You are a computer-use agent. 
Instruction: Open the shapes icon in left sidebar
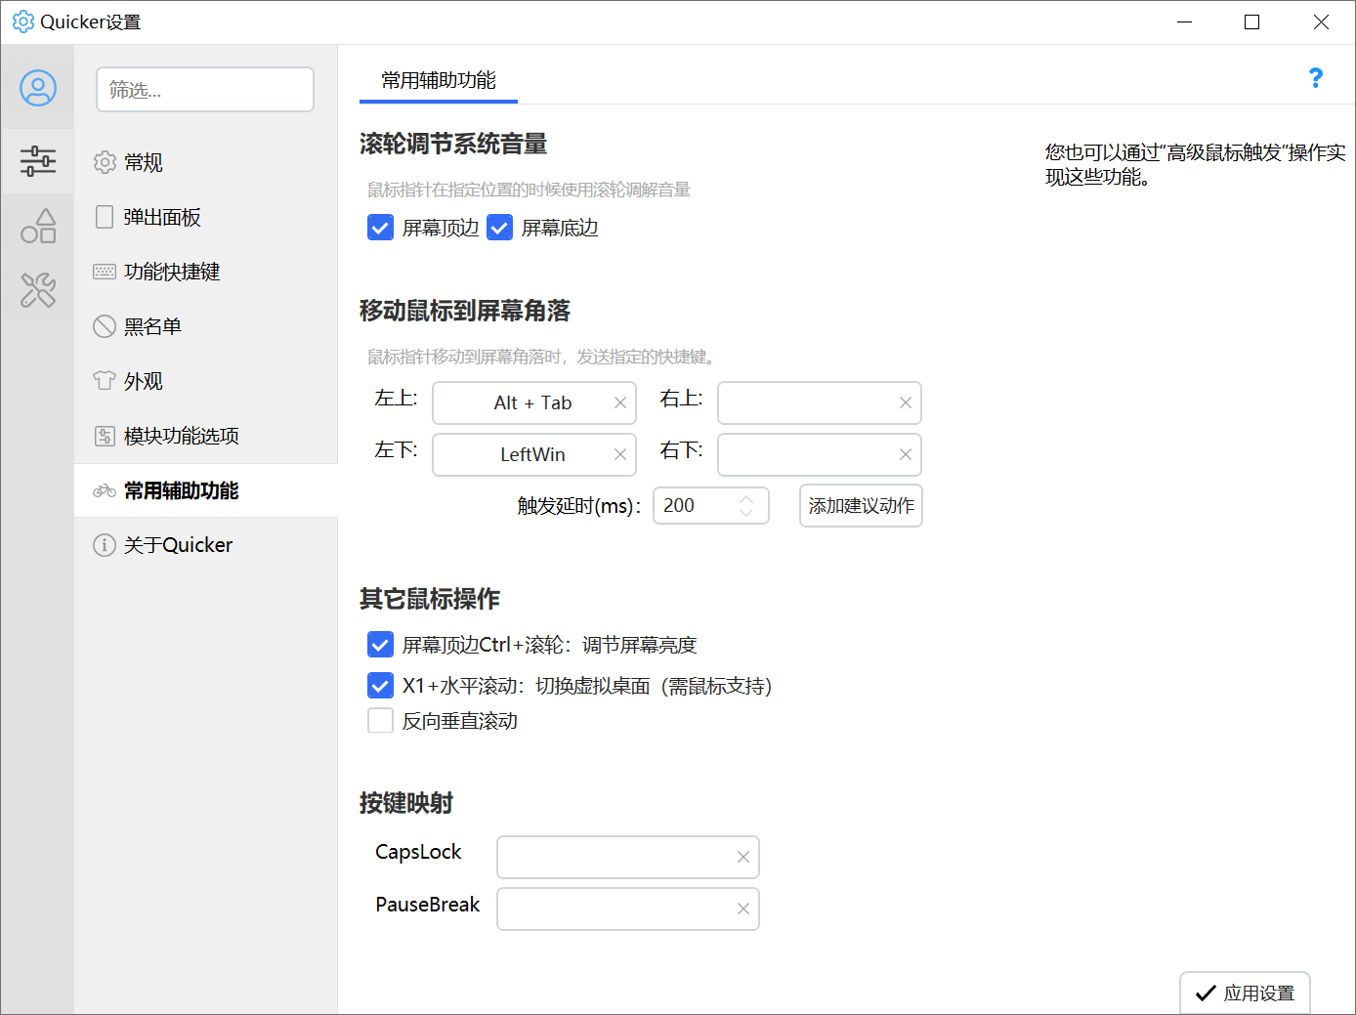pos(38,226)
